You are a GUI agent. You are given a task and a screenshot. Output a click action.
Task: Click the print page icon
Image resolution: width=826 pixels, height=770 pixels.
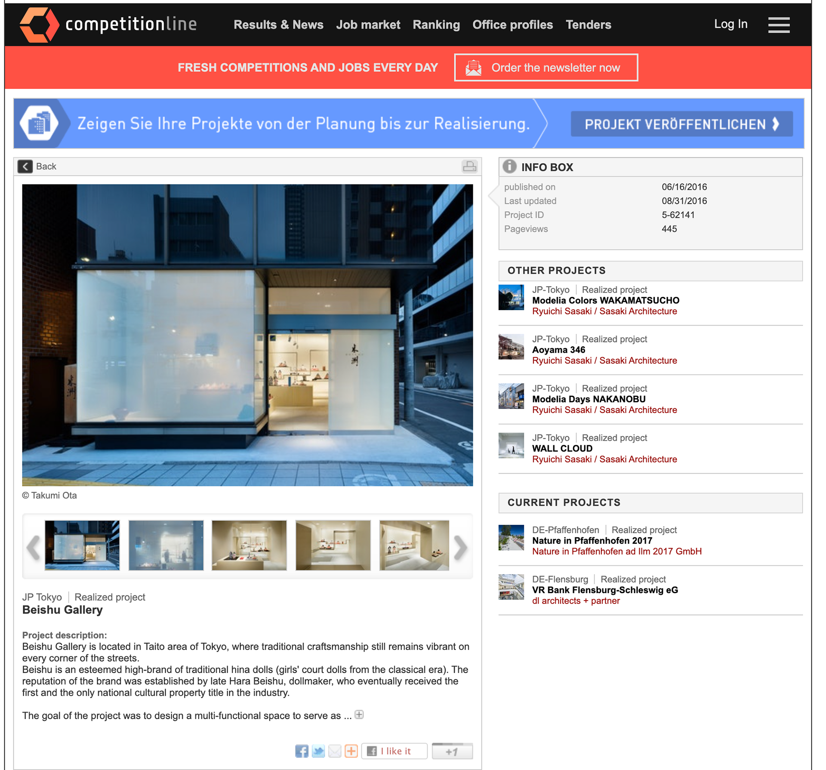click(469, 166)
